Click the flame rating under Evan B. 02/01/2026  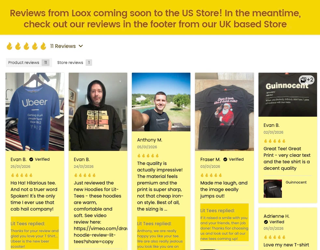(x=274, y=141)
